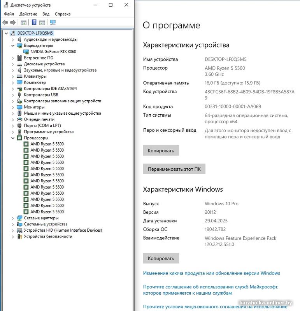Maximize the Device Manager window
The image size is (300, 311).
[111, 5]
